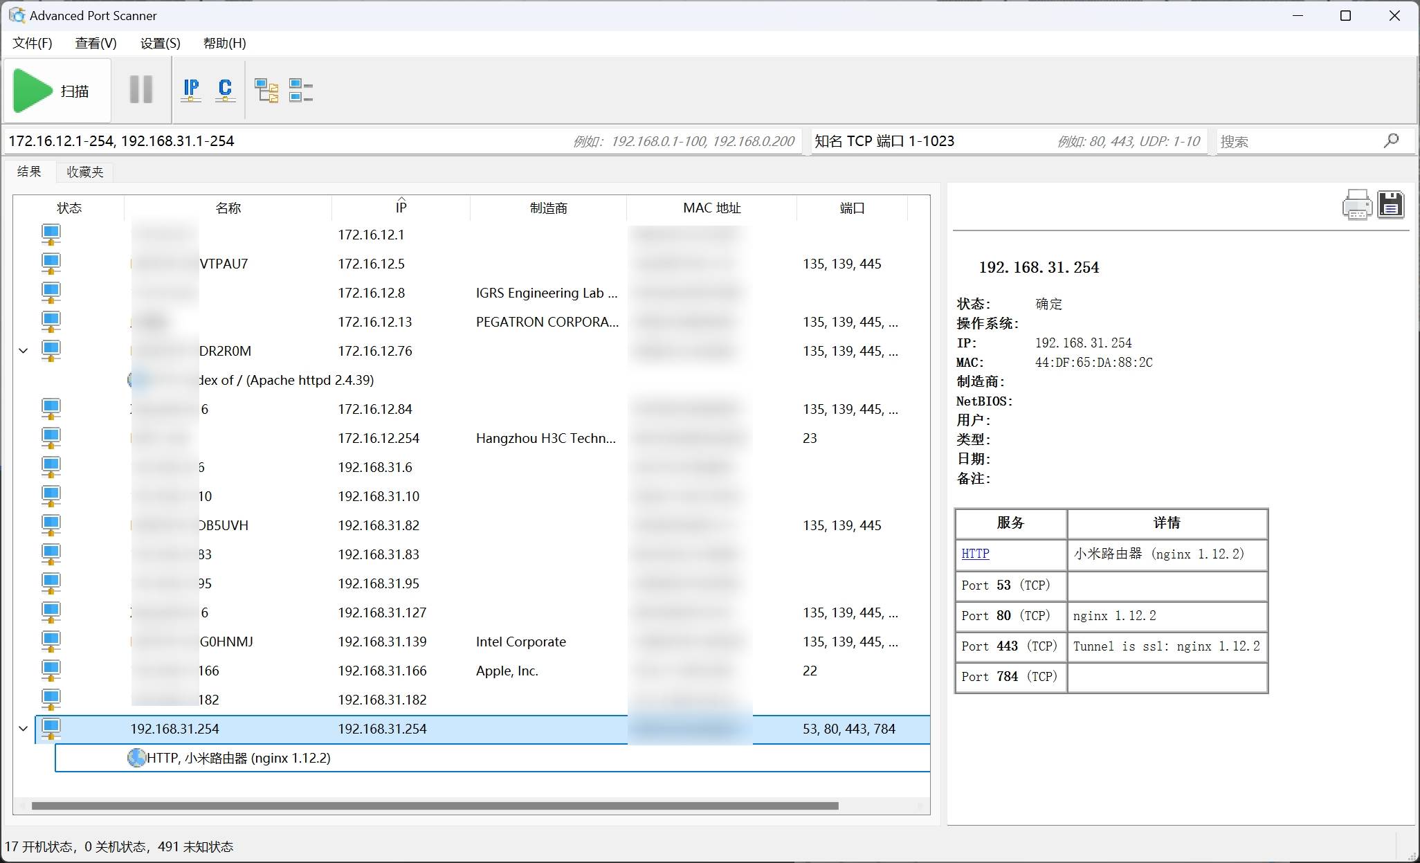Open the 文件(F) menu

[33, 44]
